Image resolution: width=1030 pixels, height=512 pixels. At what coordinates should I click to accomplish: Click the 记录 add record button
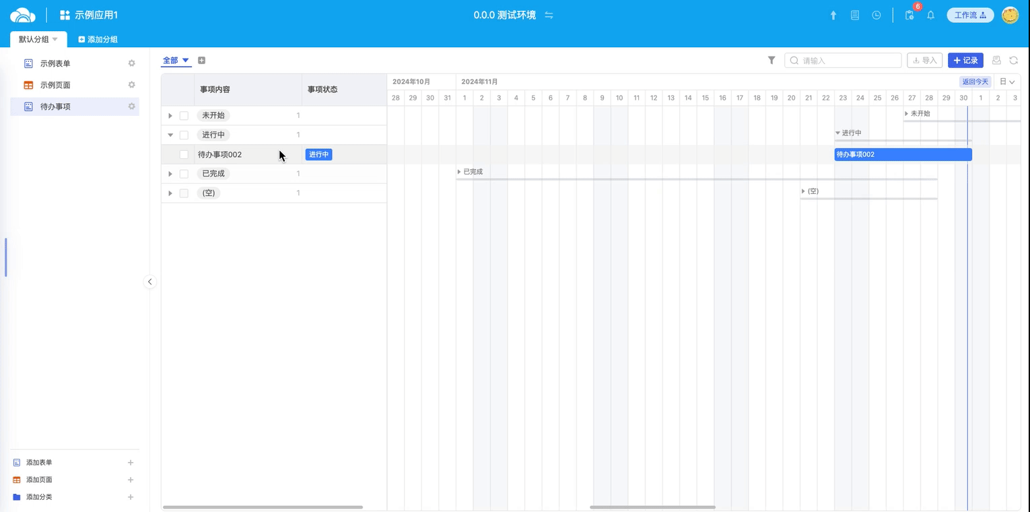click(x=965, y=61)
